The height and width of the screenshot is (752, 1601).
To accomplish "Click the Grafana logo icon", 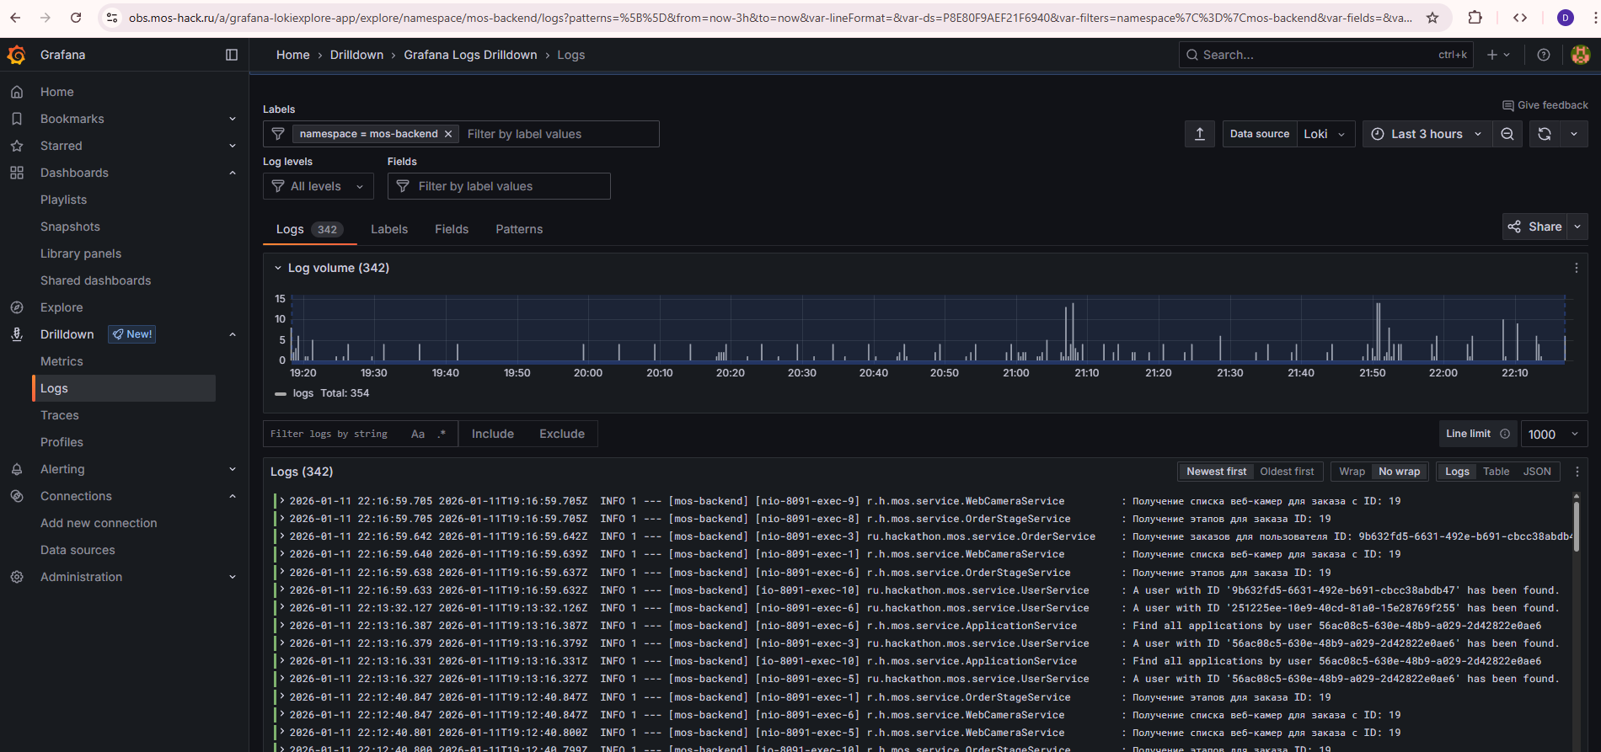I will click(17, 55).
